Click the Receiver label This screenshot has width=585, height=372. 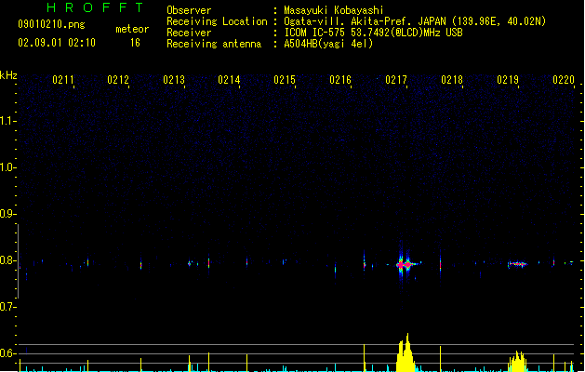tap(189, 33)
